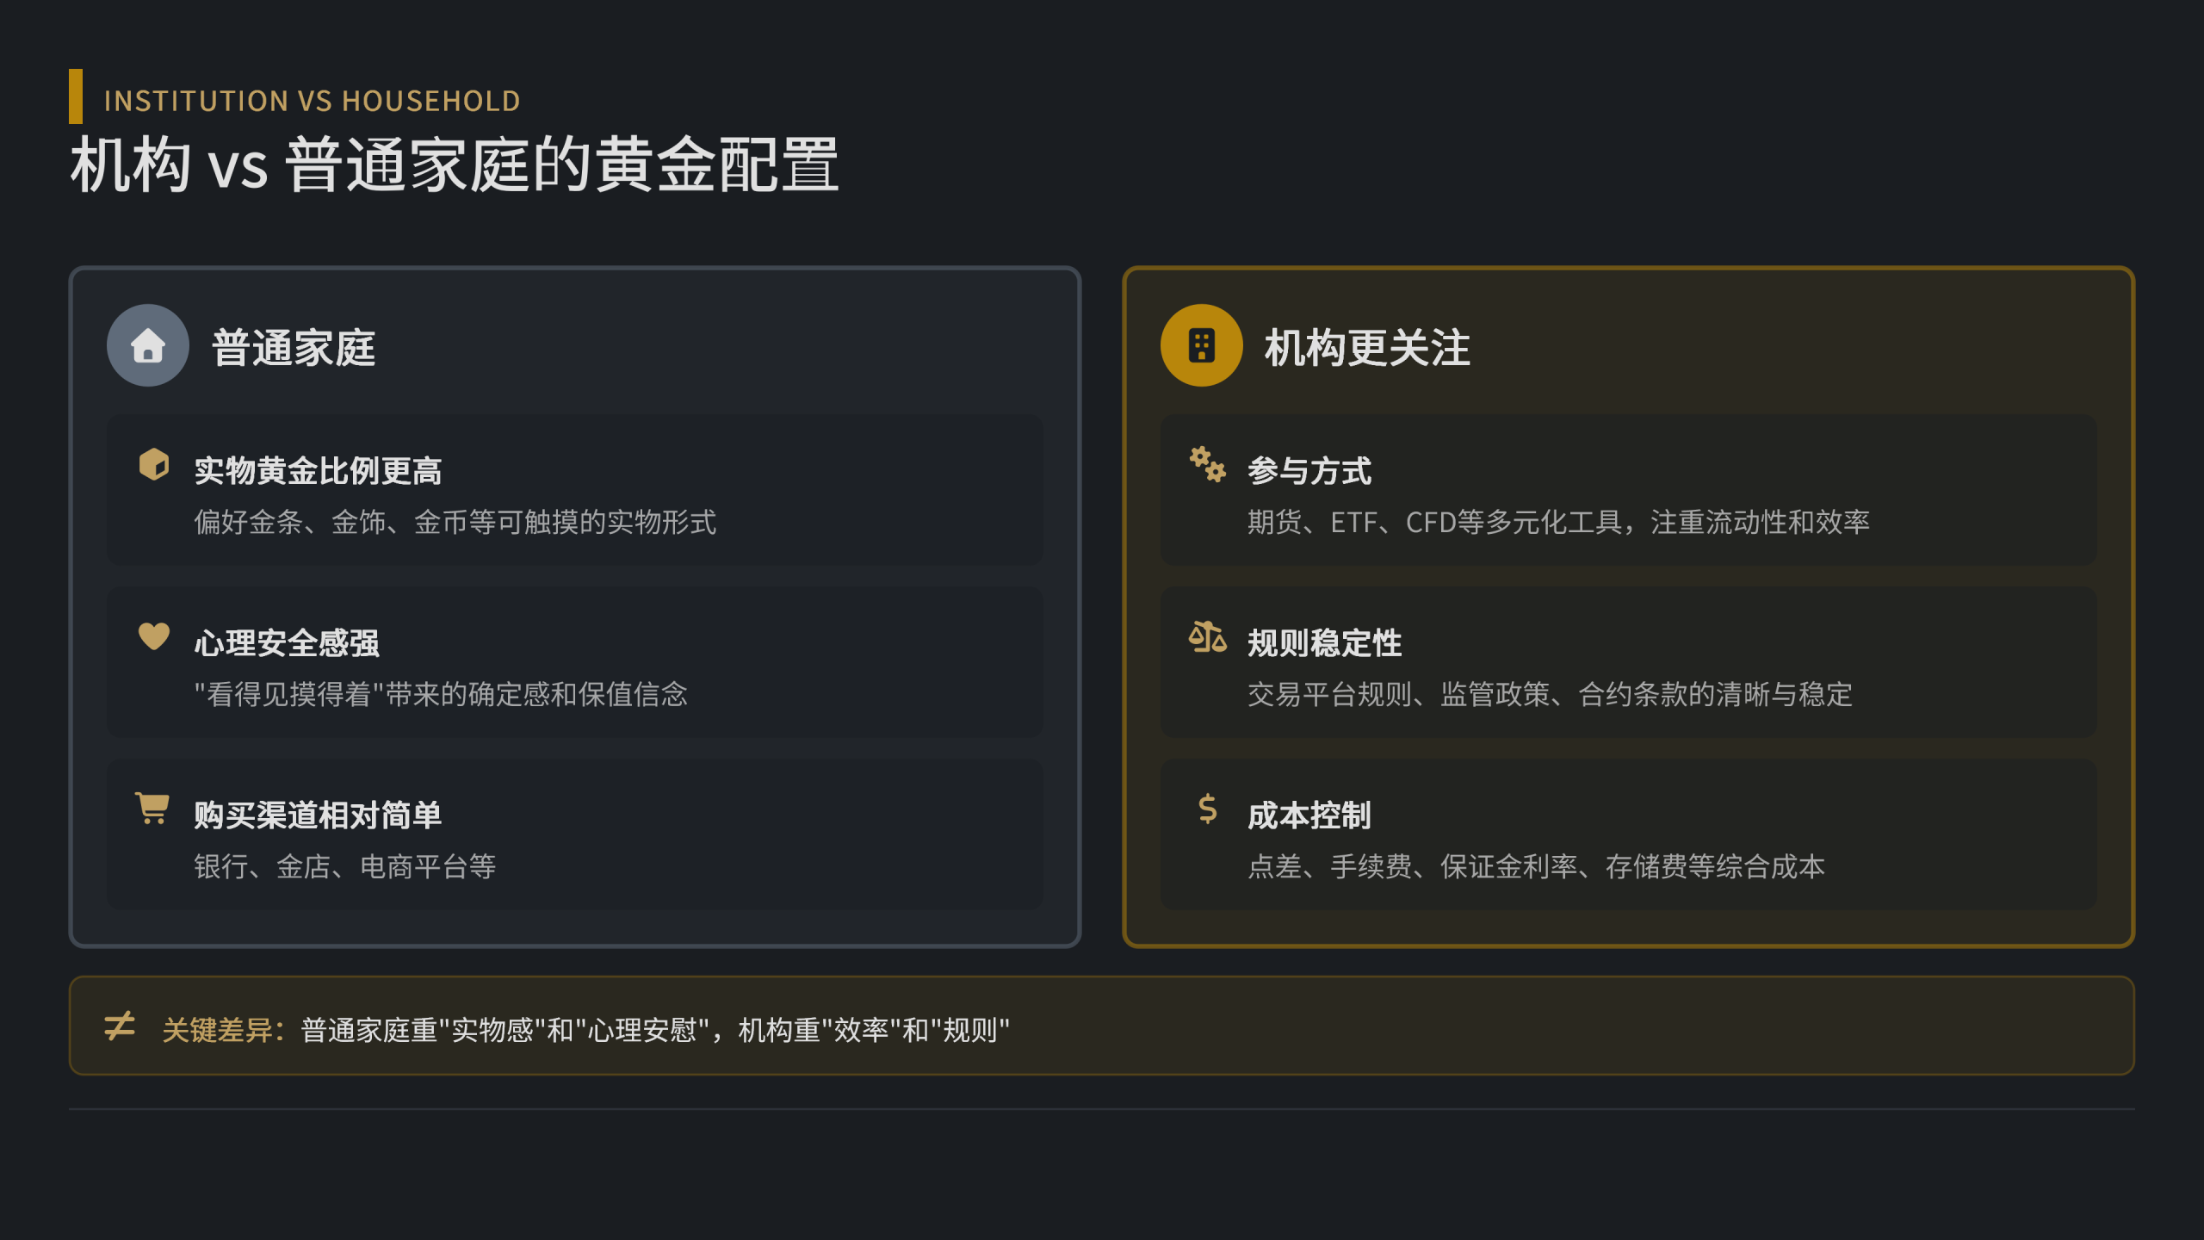This screenshot has width=2204, height=1240.
Task: Click the heart icon beside 心理安全感强
Action: [x=154, y=636]
